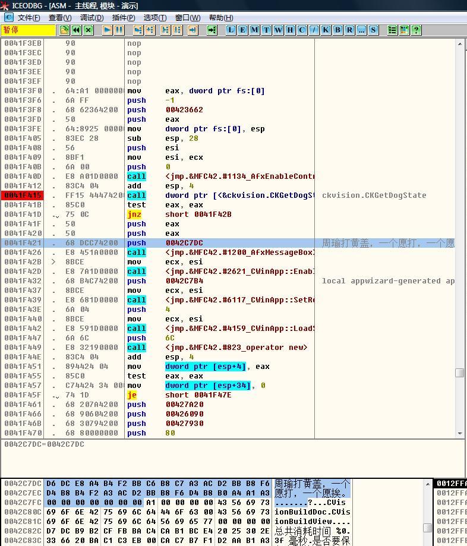Open Debugging options list icon
The width and height of the screenshot is (467, 546).
(x=393, y=30)
